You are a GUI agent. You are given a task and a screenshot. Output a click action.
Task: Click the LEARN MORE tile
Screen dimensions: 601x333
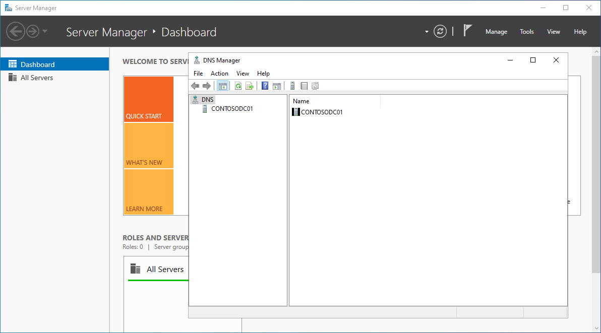click(x=148, y=192)
